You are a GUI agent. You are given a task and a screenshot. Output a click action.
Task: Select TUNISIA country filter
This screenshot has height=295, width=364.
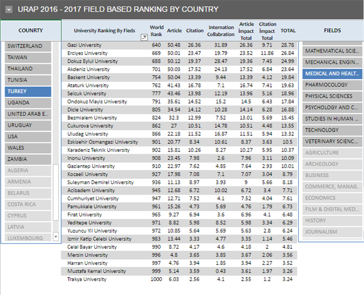(x=28, y=80)
